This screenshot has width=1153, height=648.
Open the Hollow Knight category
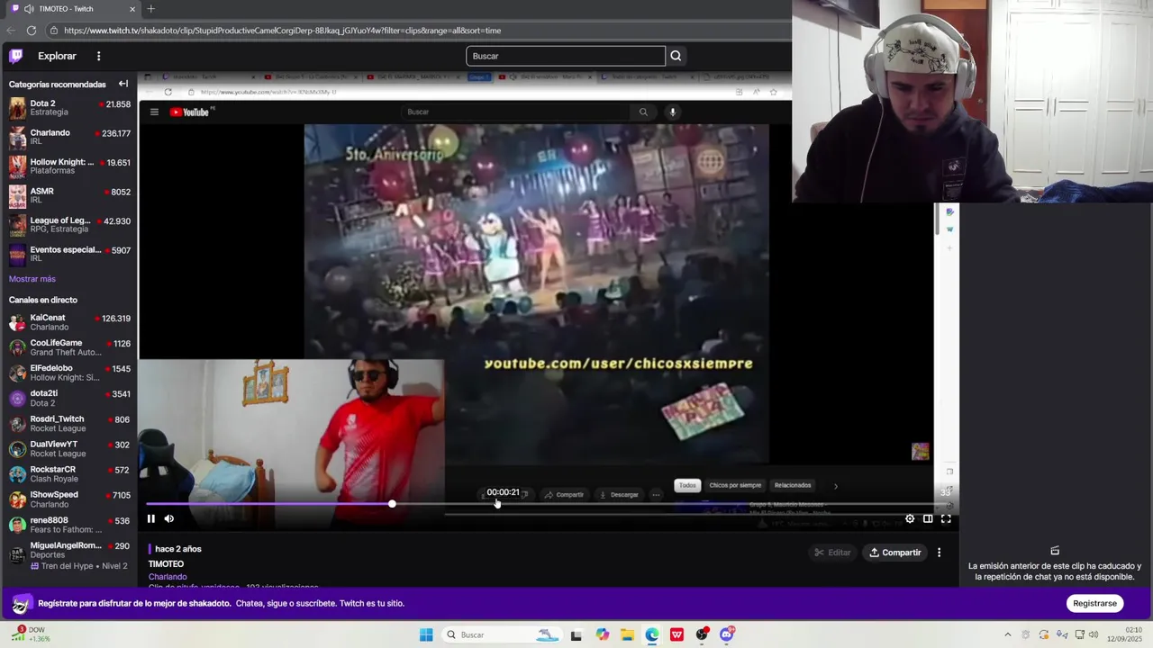[x=69, y=166]
